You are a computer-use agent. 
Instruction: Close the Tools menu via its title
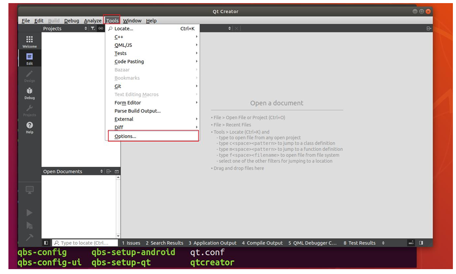click(x=112, y=20)
